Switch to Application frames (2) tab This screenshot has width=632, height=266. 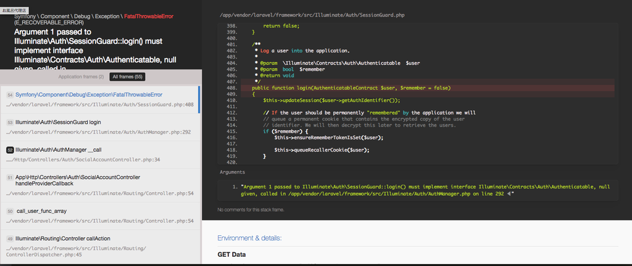(x=81, y=76)
